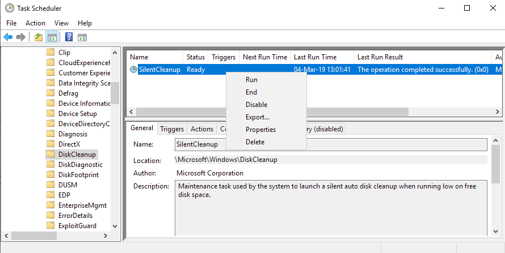Click the Defrag folder icon
505x253 pixels.
point(51,93)
